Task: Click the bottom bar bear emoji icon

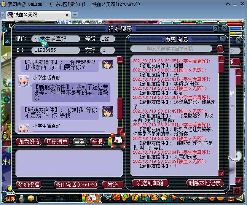Action: tap(92, 198)
